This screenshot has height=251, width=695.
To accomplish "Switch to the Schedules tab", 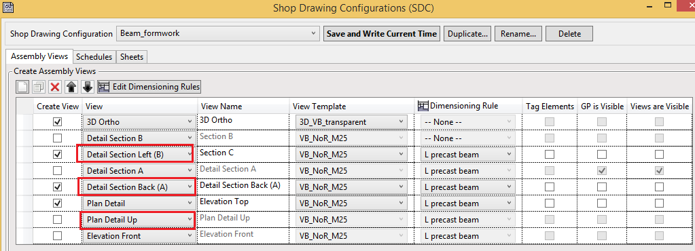I will (x=94, y=57).
